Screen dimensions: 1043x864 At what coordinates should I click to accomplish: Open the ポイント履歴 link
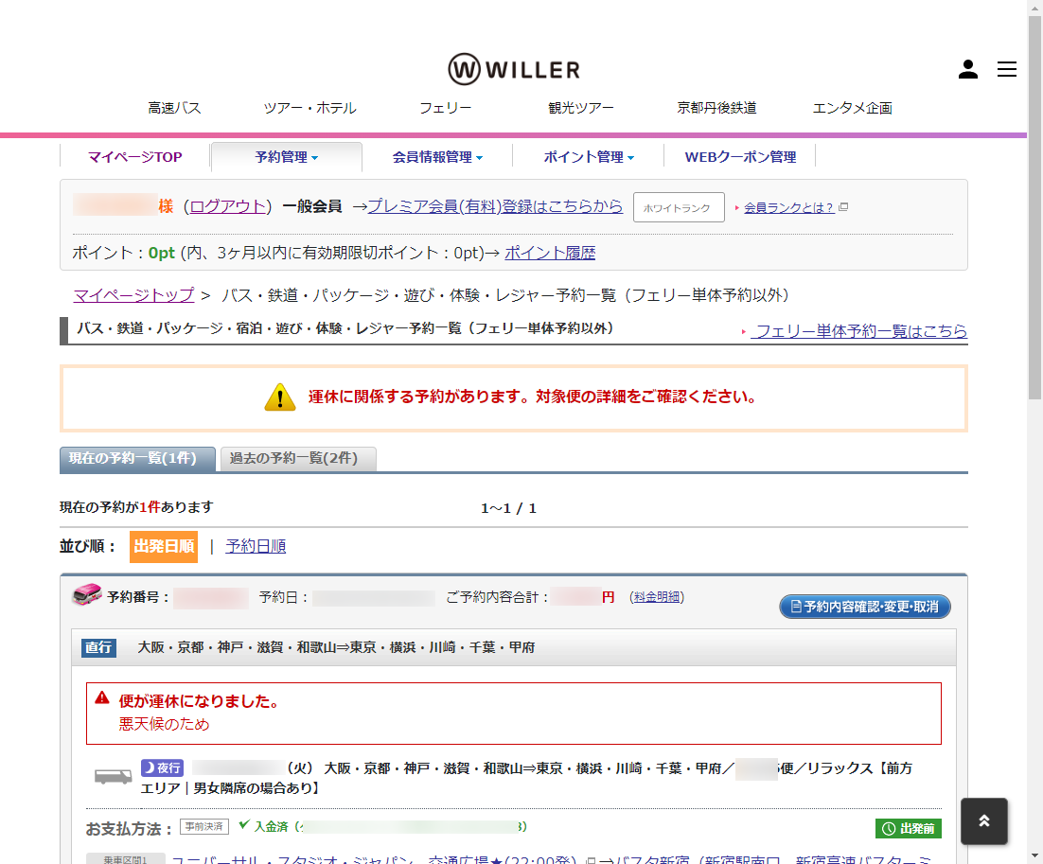pyautogui.click(x=550, y=253)
